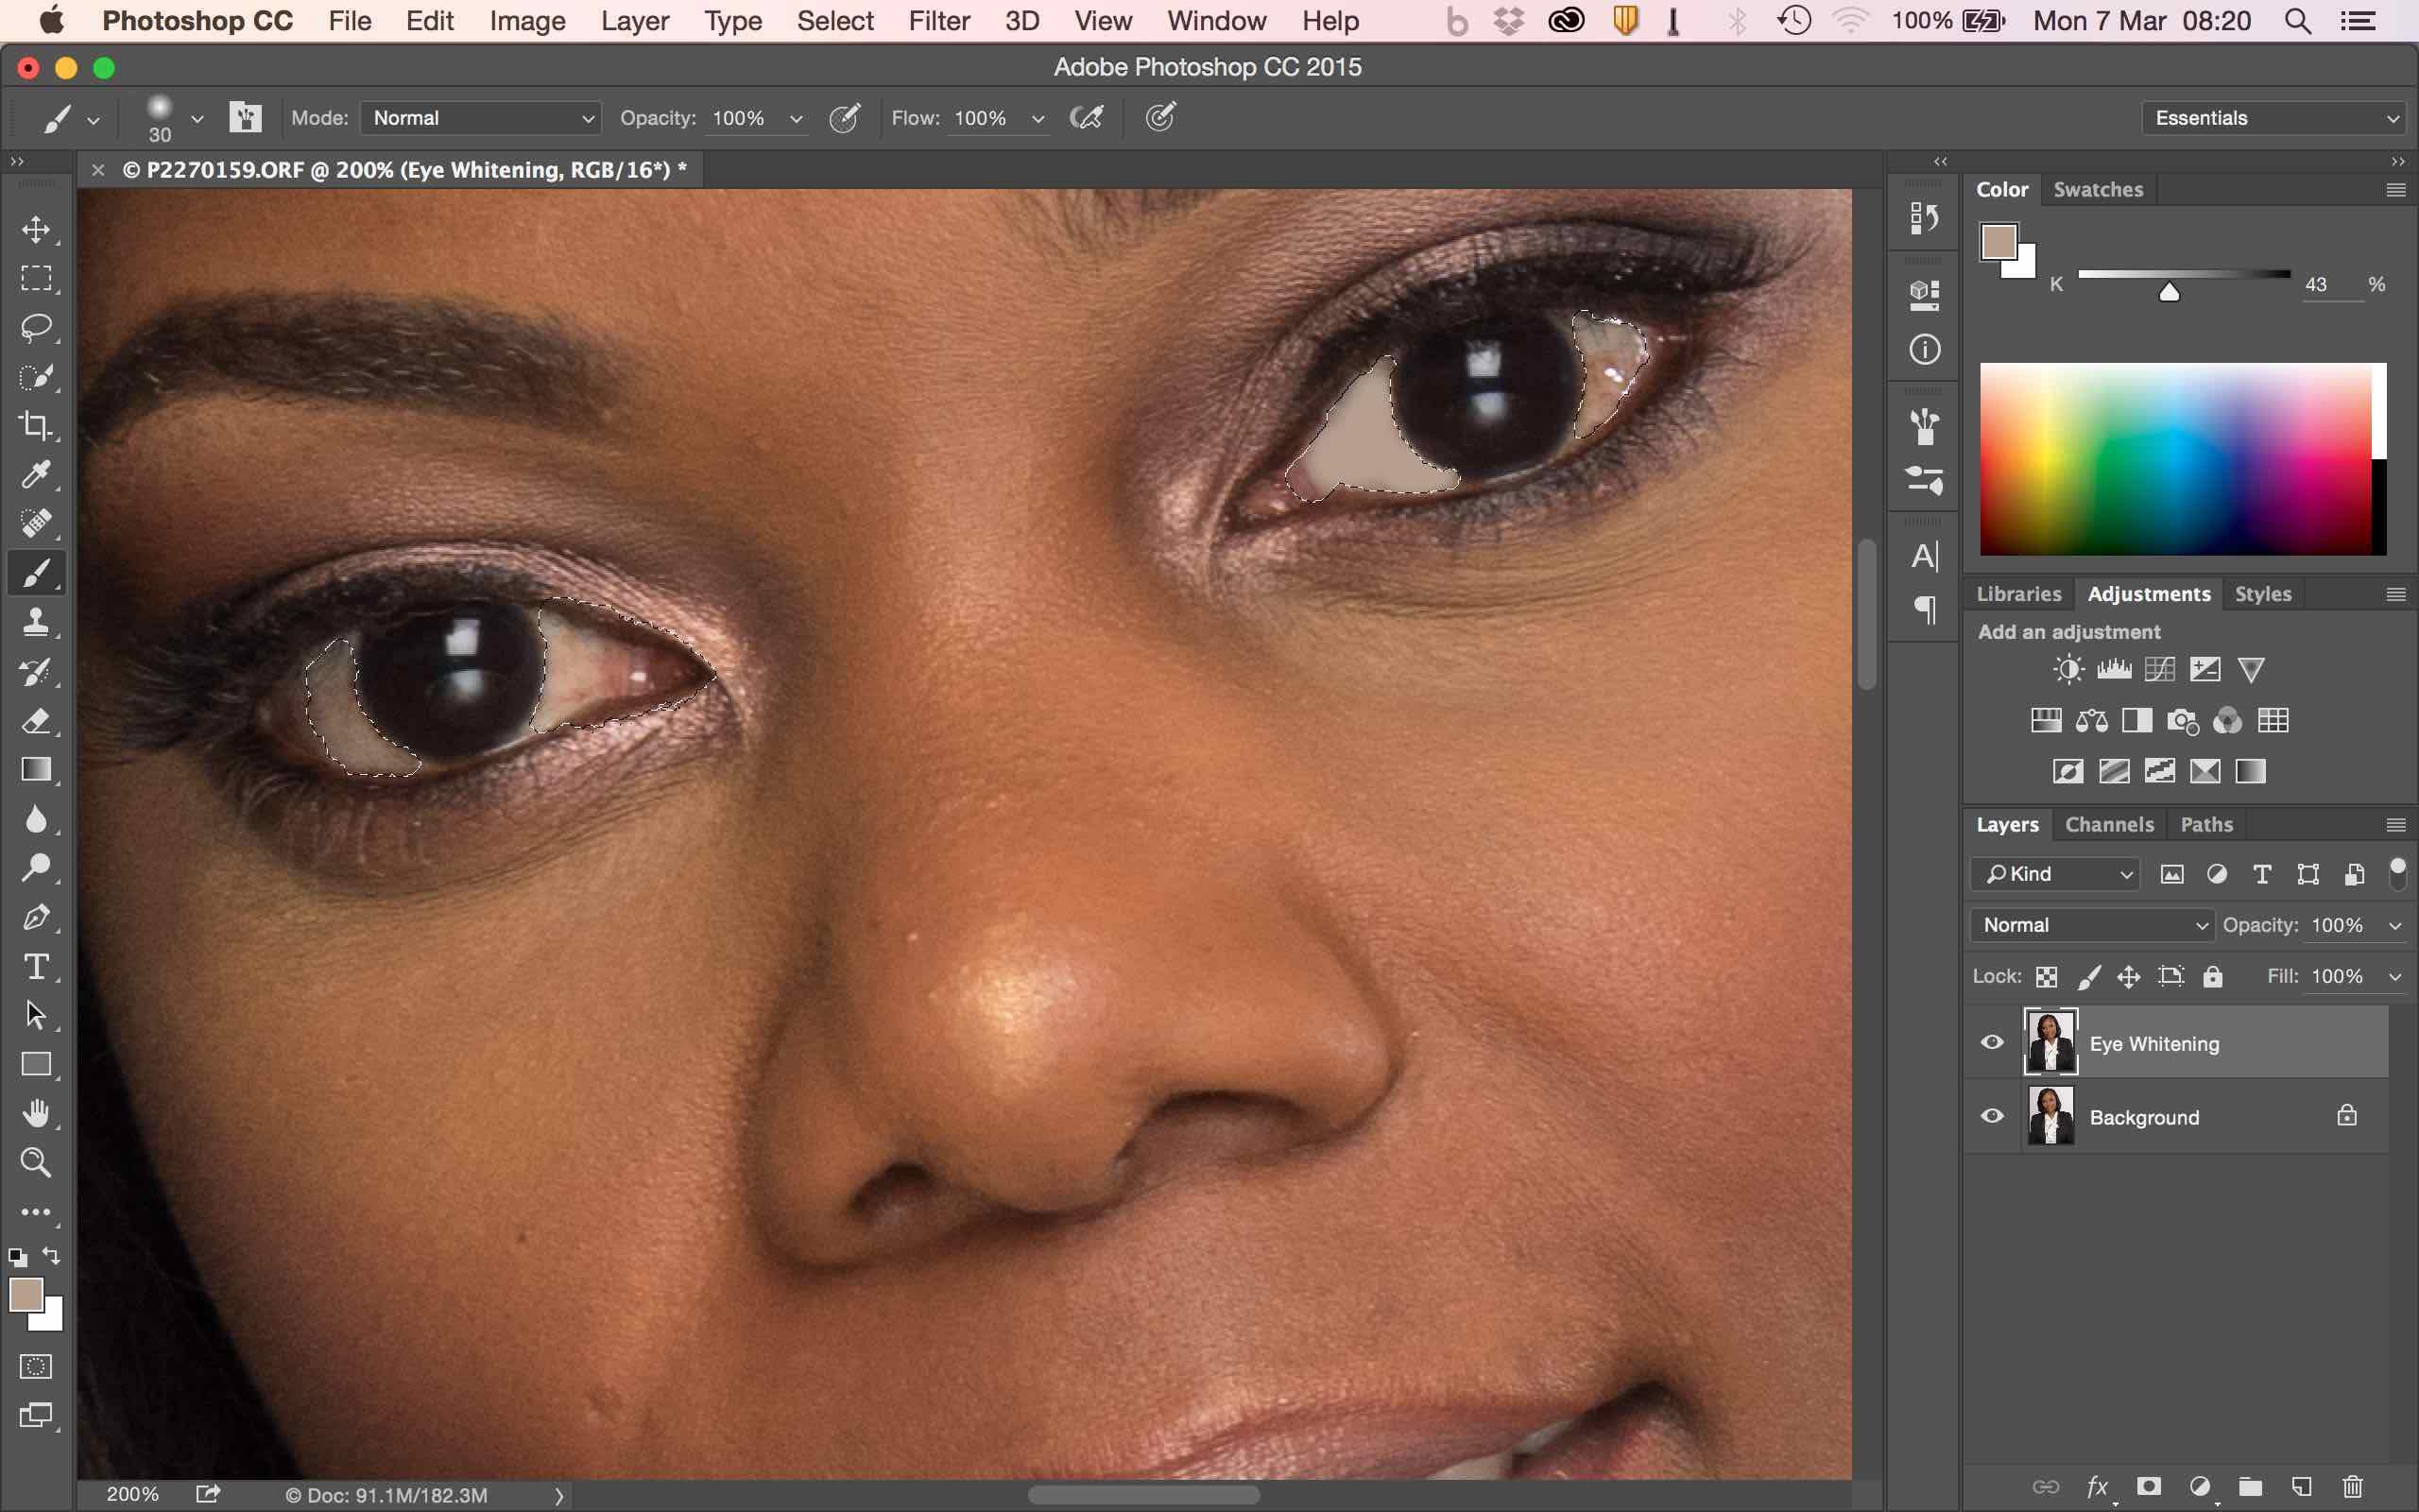The image size is (2419, 1512).
Task: Open the Filter menu
Action: [x=937, y=21]
